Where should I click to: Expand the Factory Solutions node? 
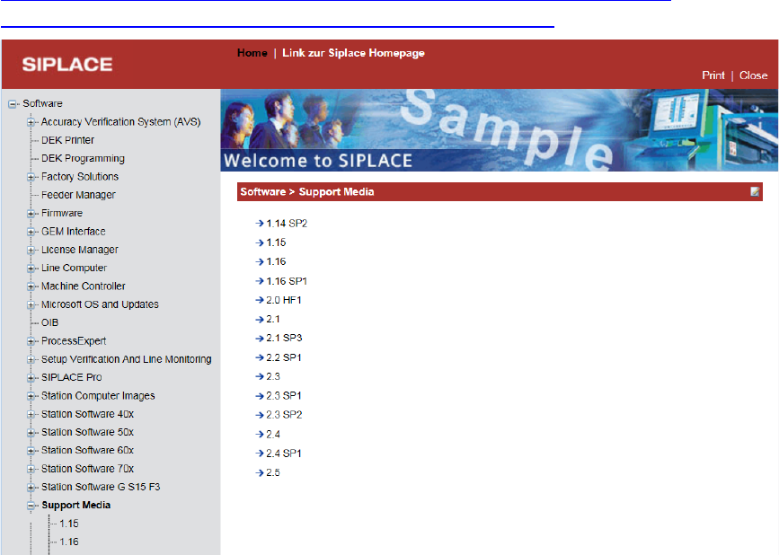click(31, 177)
